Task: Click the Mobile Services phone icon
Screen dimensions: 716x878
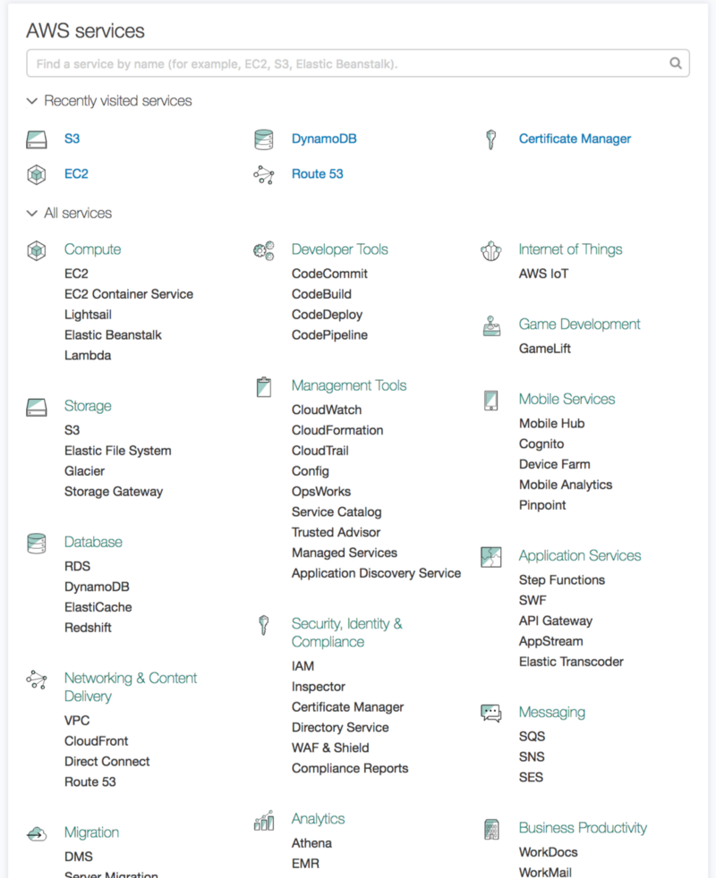Action: (x=490, y=401)
